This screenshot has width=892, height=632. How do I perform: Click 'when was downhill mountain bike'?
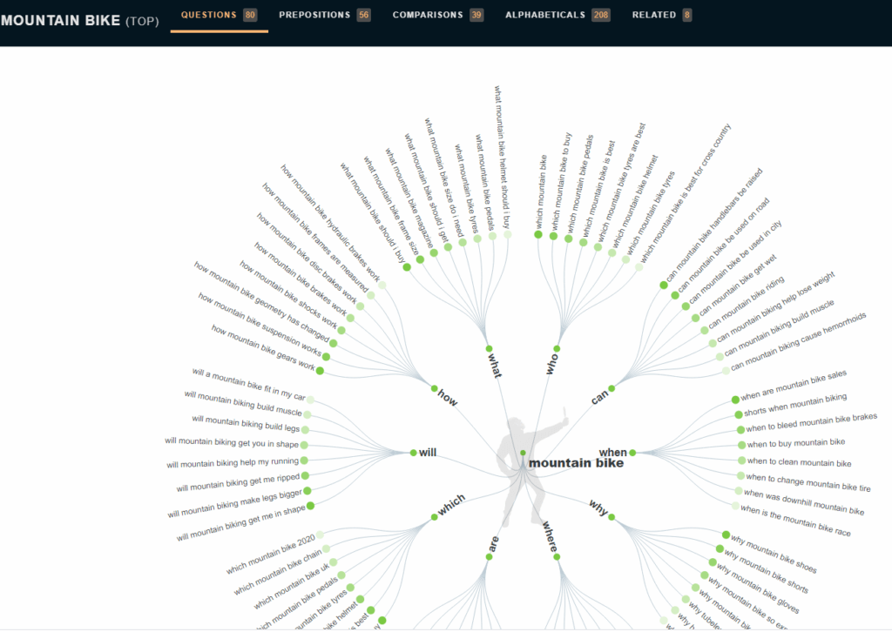(x=804, y=501)
